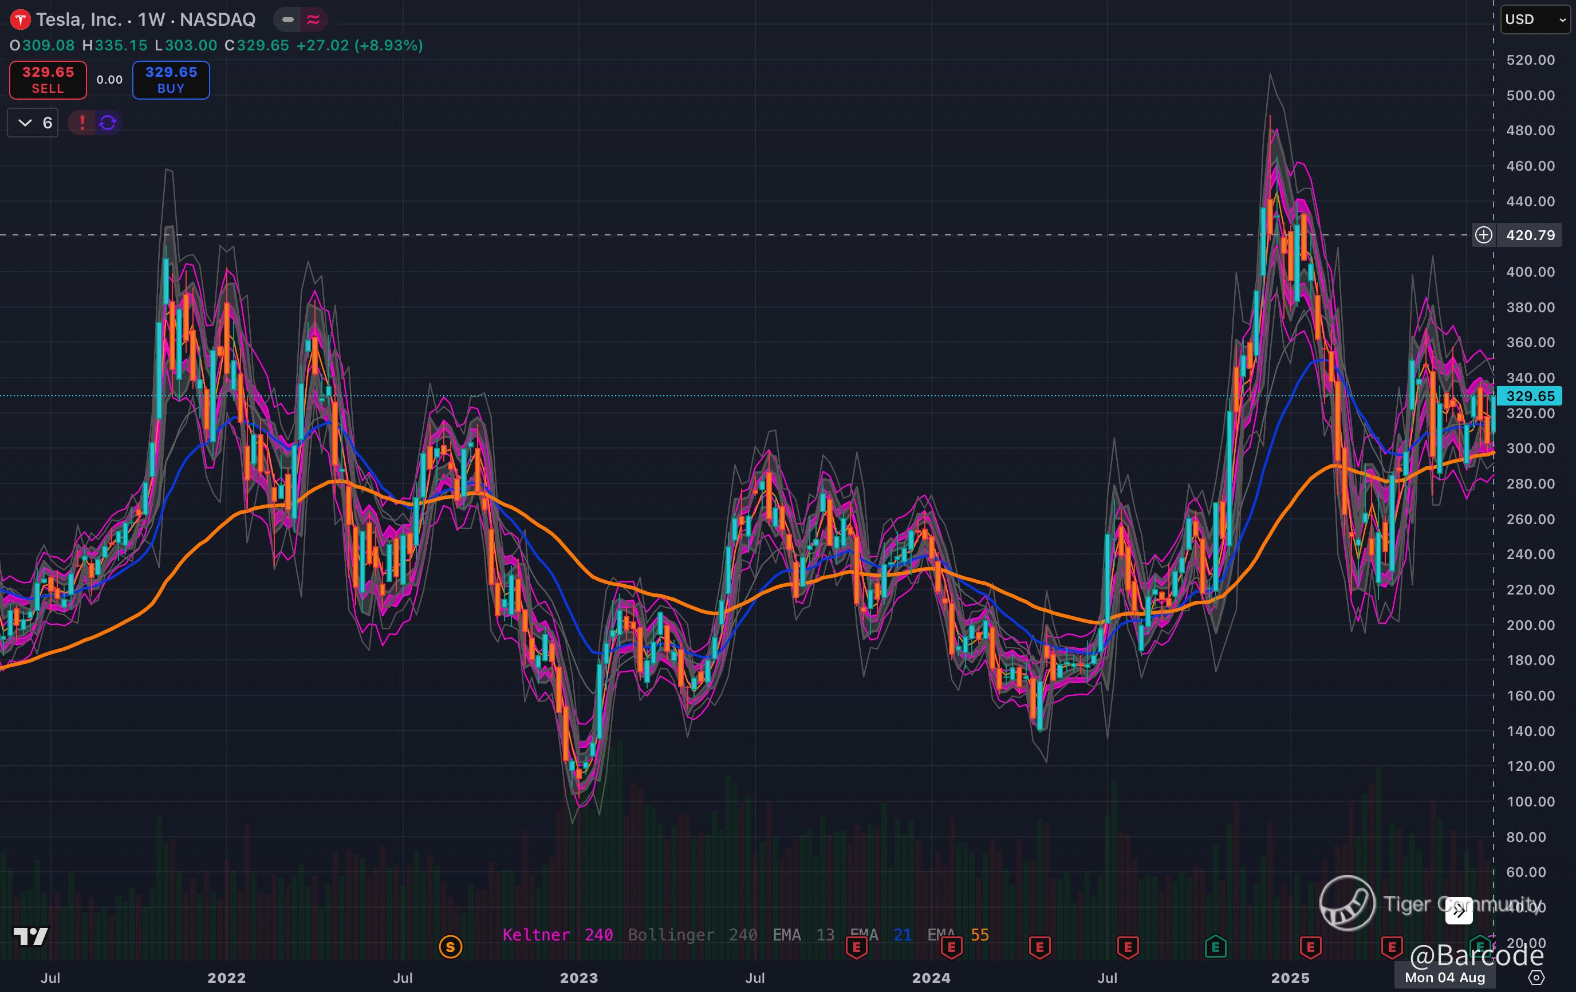Click the Mon 04 Aug date label
Screen dimensions: 1576x992
1444,978
